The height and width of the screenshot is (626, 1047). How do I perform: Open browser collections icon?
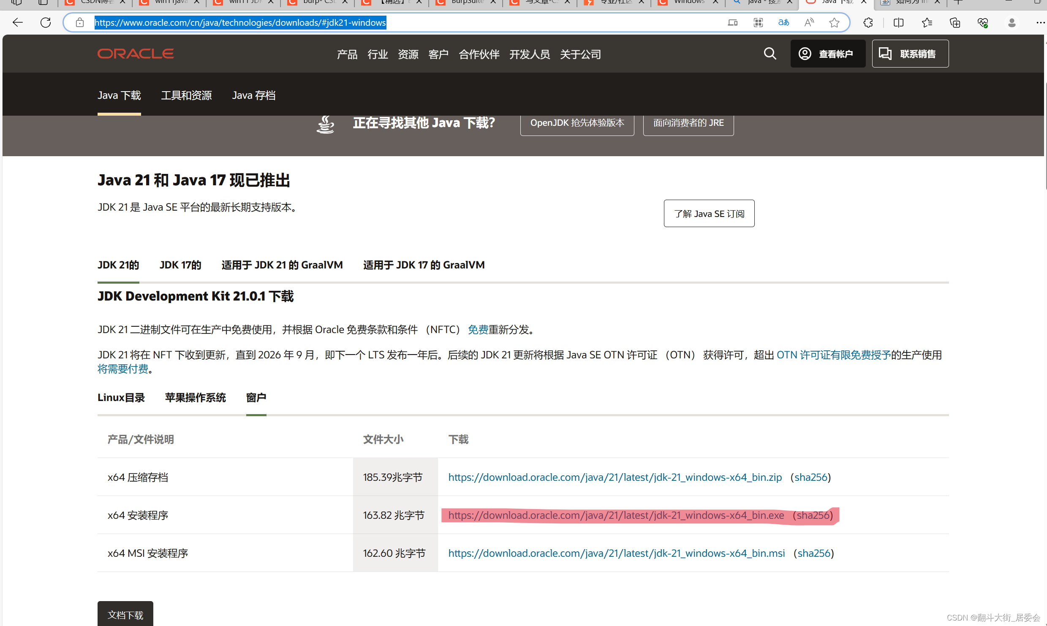(955, 22)
